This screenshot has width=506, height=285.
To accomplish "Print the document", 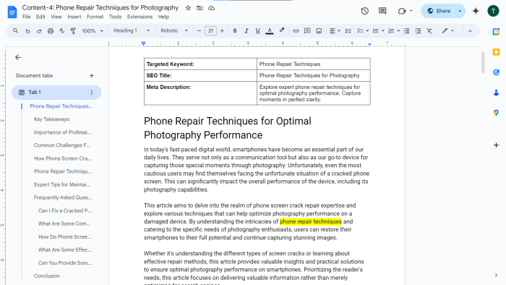I will [51, 30].
